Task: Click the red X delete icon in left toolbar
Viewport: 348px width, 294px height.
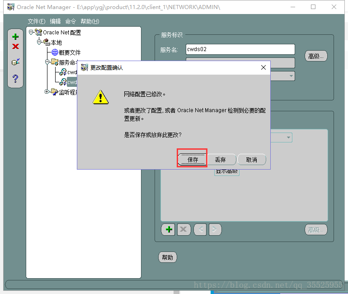Action: pos(15,46)
